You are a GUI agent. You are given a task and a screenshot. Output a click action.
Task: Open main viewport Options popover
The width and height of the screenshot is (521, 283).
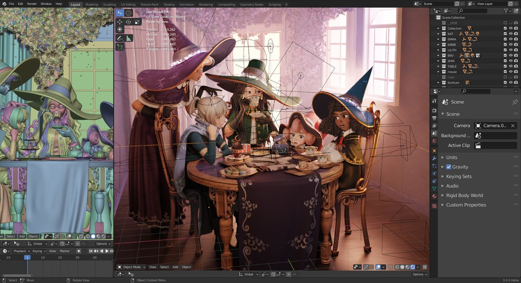click(419, 274)
